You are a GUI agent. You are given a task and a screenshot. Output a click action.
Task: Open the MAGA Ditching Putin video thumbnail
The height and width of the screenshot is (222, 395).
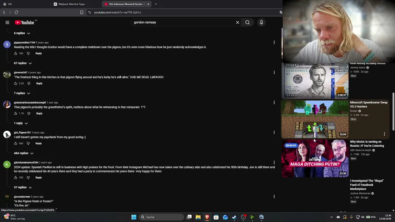315,158
